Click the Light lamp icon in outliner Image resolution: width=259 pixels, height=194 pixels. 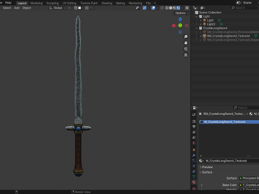[205, 20]
